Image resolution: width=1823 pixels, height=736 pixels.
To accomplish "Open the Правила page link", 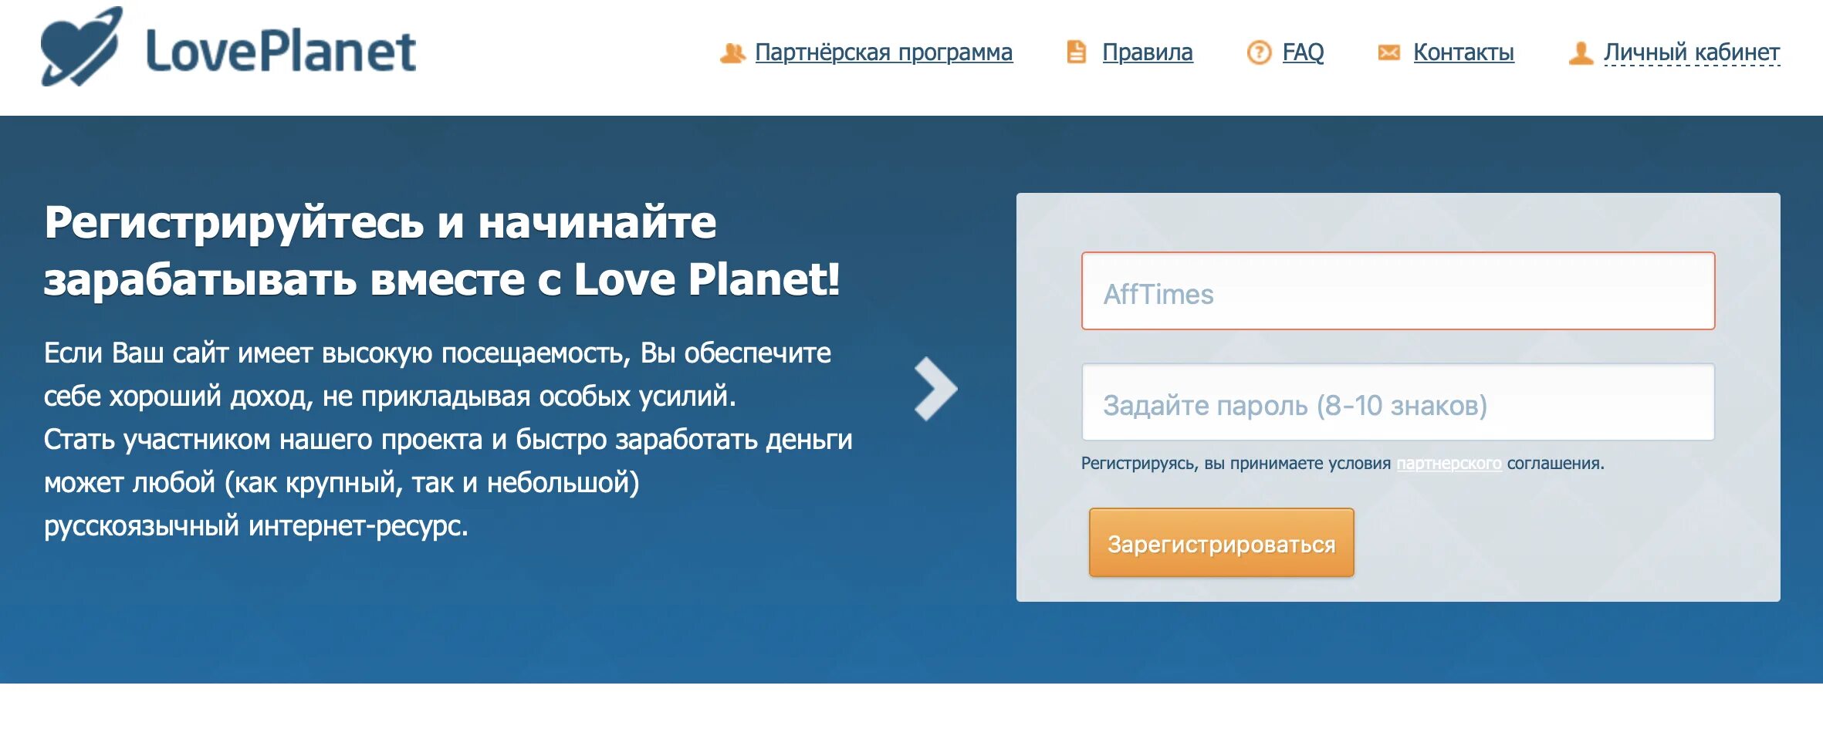I will pyautogui.click(x=1148, y=52).
